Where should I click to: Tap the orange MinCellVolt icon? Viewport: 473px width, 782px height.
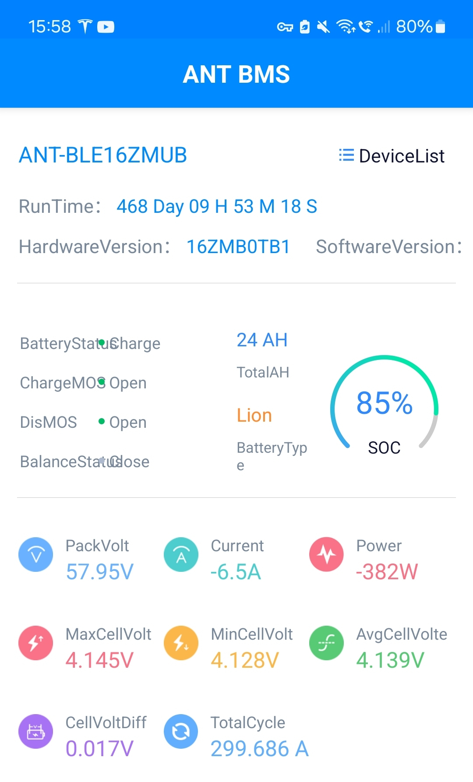(x=181, y=643)
